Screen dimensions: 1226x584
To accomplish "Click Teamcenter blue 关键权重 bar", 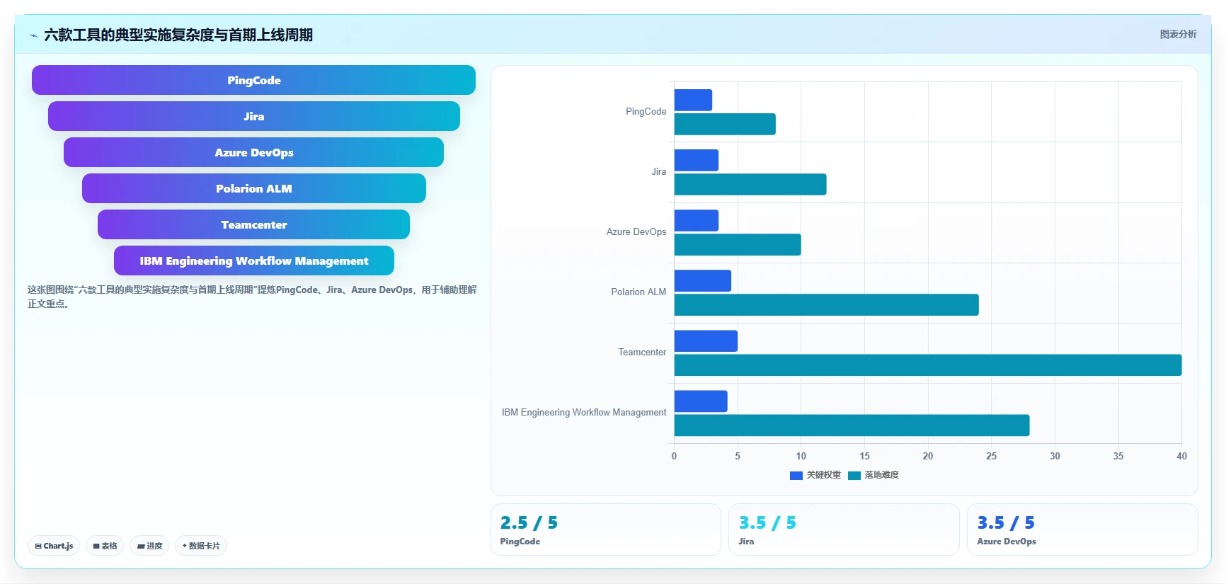I will (x=706, y=340).
